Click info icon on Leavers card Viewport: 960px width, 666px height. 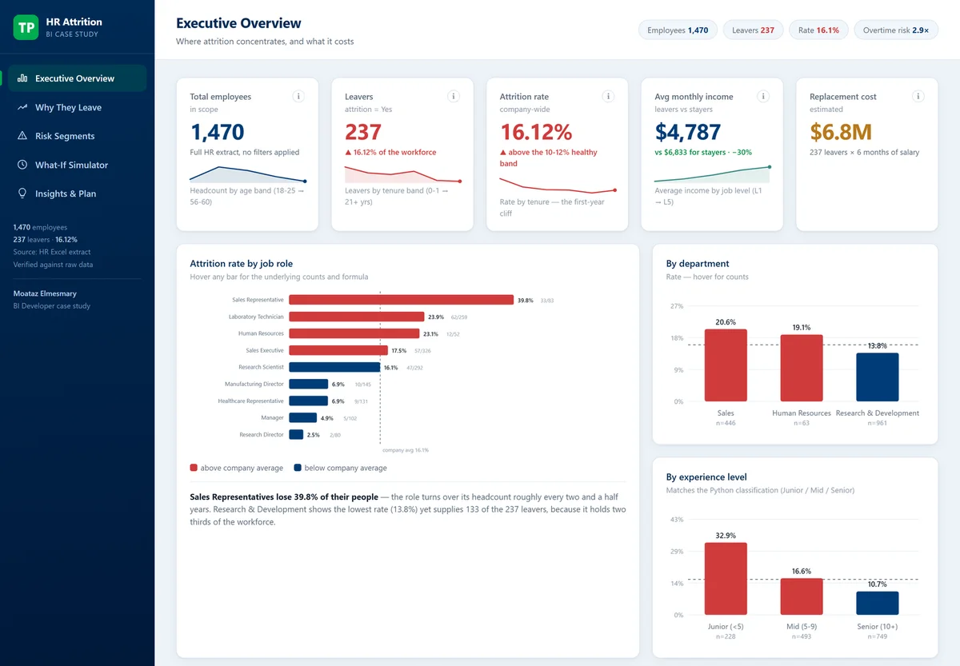[454, 97]
